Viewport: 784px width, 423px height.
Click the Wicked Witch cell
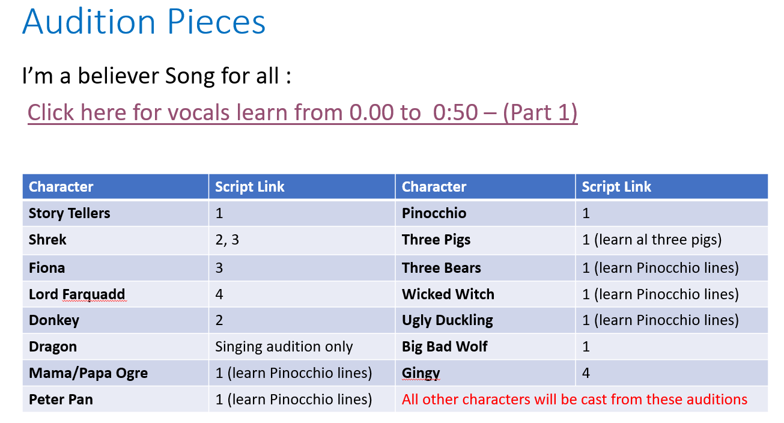[485, 294]
